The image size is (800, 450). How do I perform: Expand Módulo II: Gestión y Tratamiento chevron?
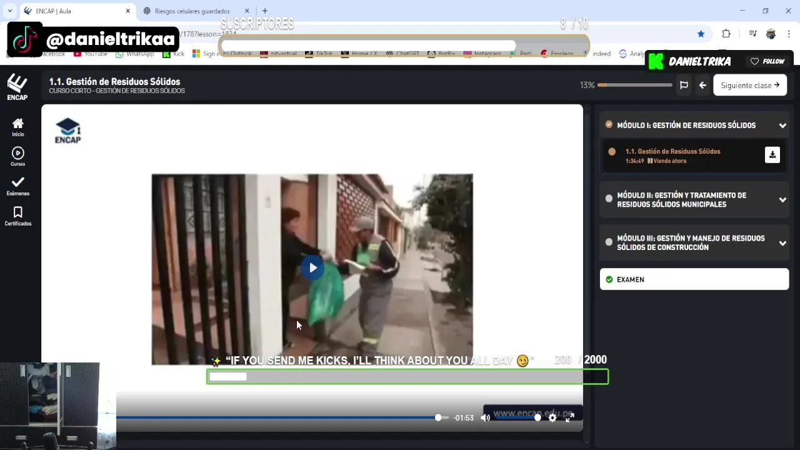pos(782,200)
